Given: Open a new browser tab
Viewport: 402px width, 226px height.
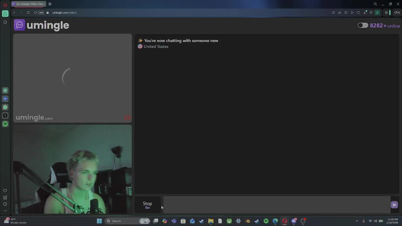Looking at the screenshot, I should point(50,4).
